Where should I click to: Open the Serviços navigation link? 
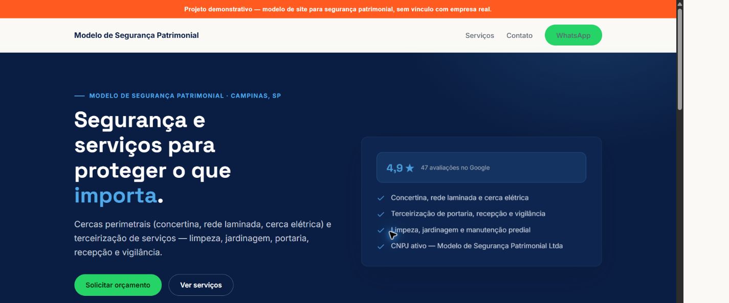click(479, 35)
